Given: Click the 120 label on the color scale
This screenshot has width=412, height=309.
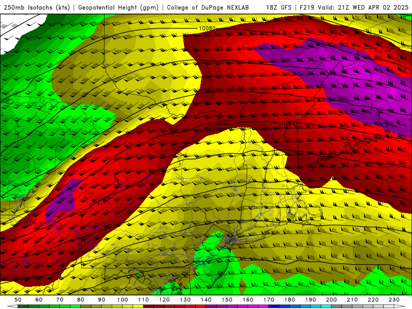Looking at the screenshot, I should pyautogui.click(x=164, y=300).
